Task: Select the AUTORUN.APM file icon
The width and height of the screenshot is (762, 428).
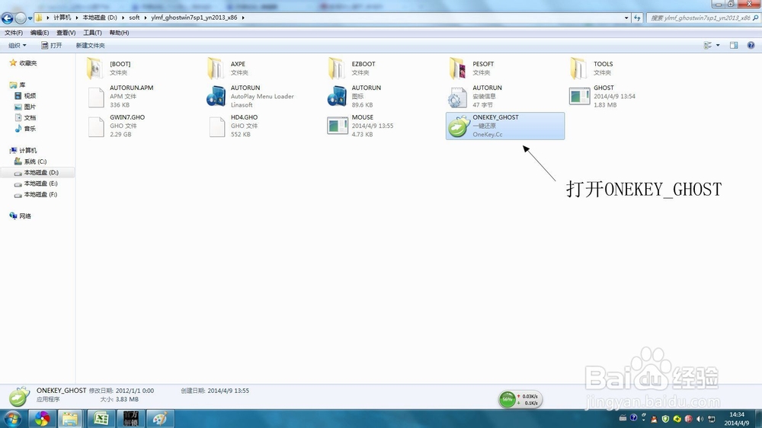Action: [x=96, y=97]
